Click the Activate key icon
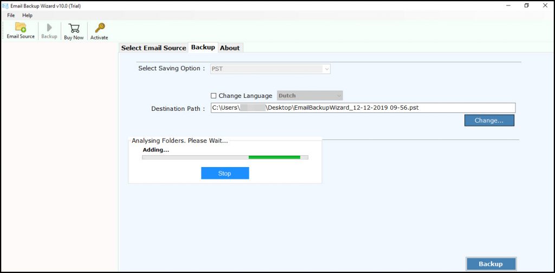This screenshot has height=273, width=555. point(99,28)
